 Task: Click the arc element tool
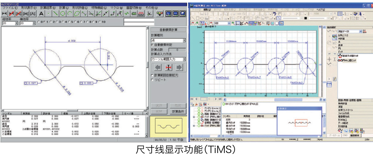coord(70,14)
